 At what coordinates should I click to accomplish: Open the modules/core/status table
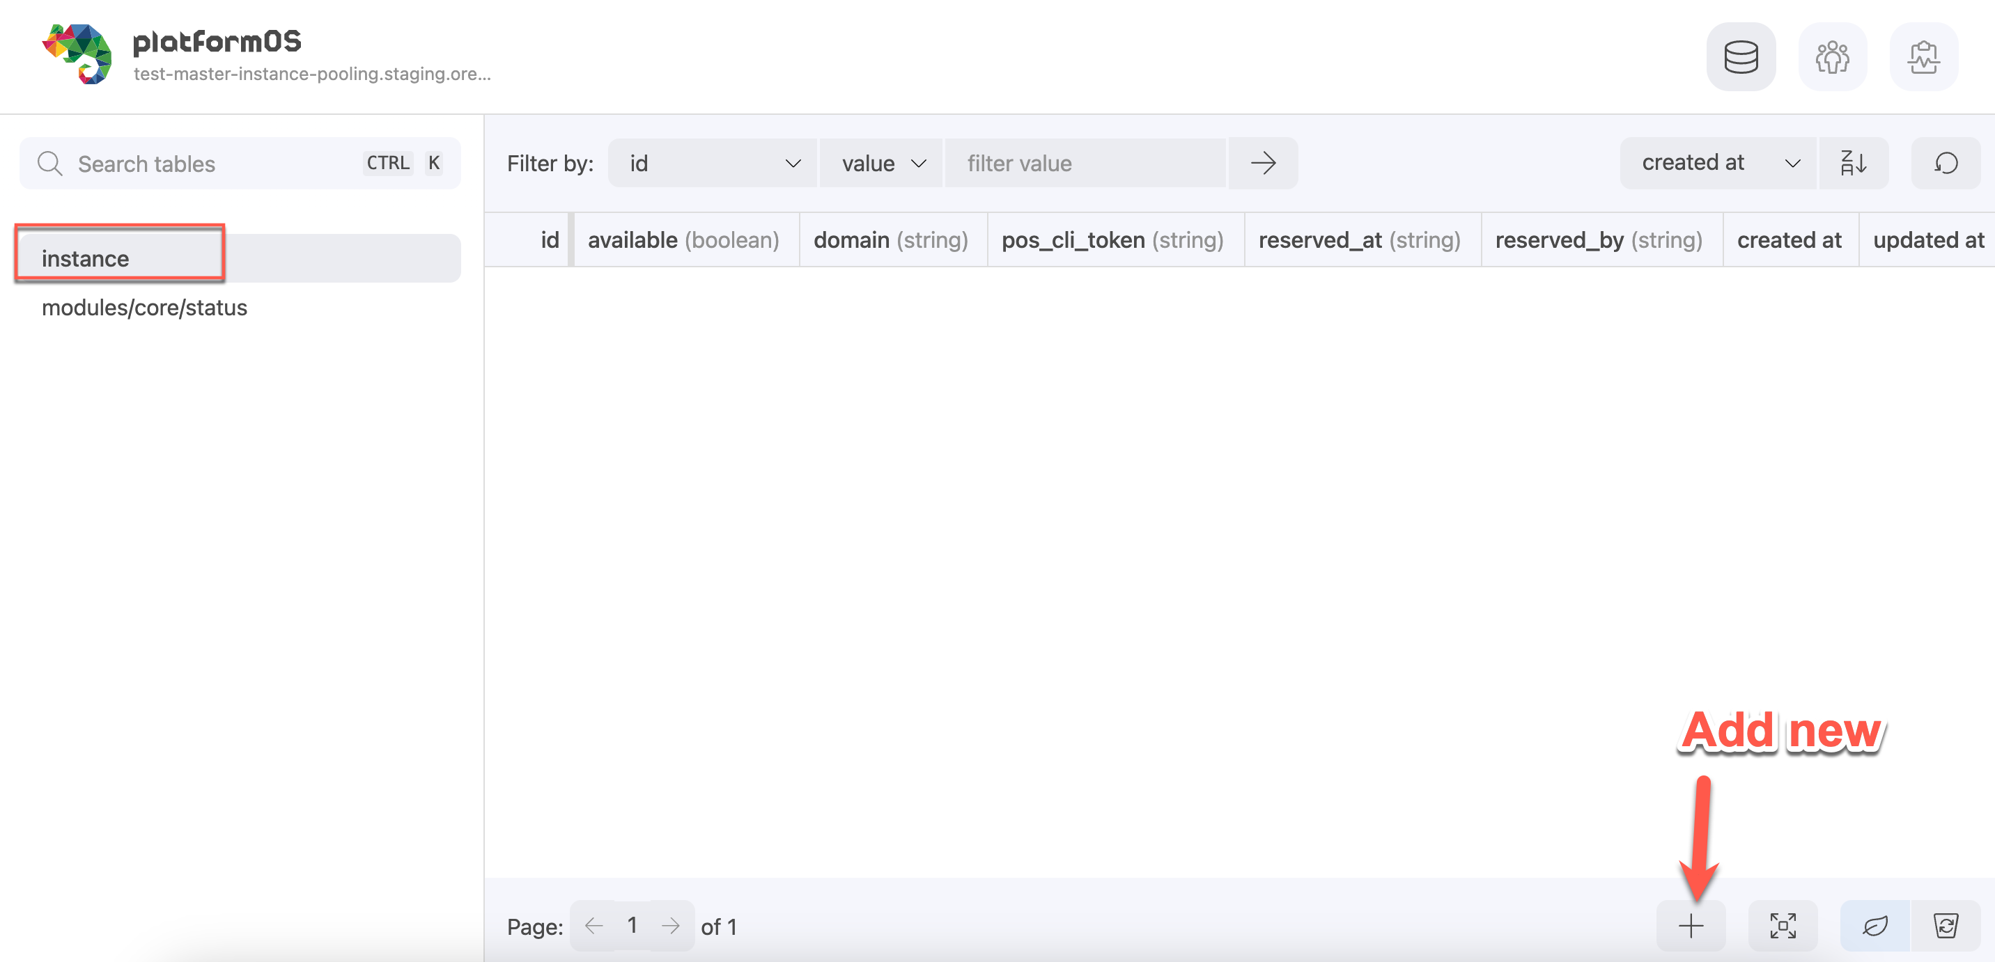click(144, 307)
